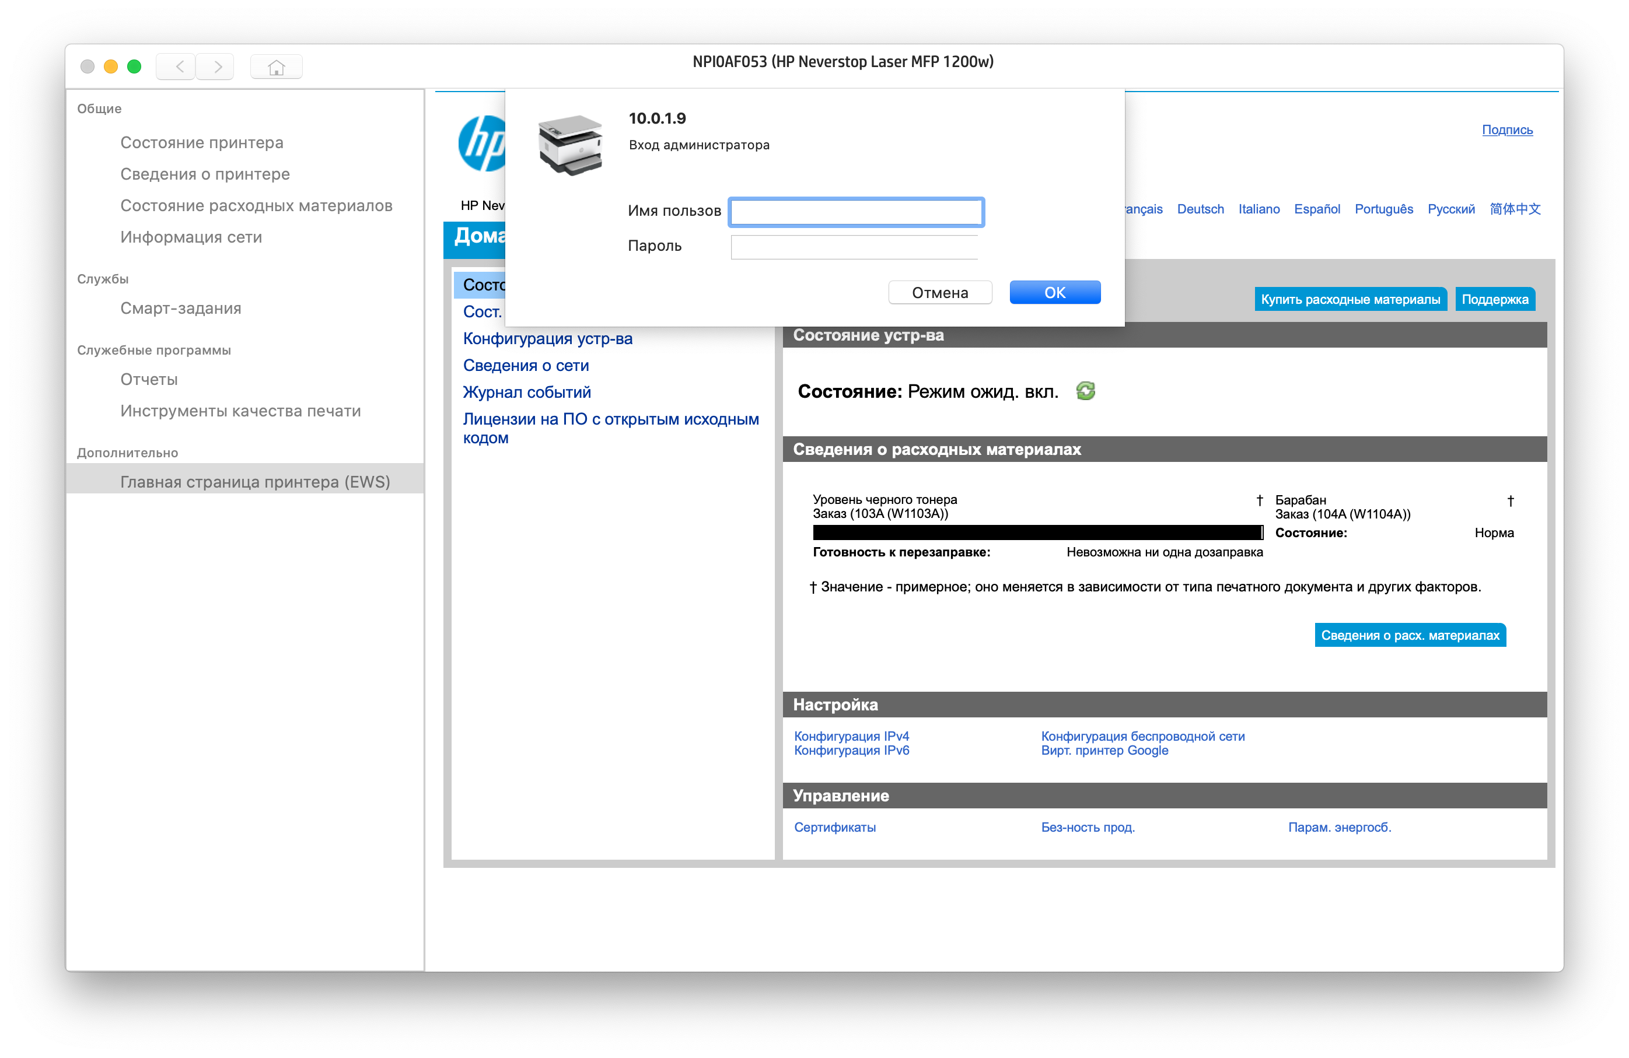Click the HP logo

point(482,143)
